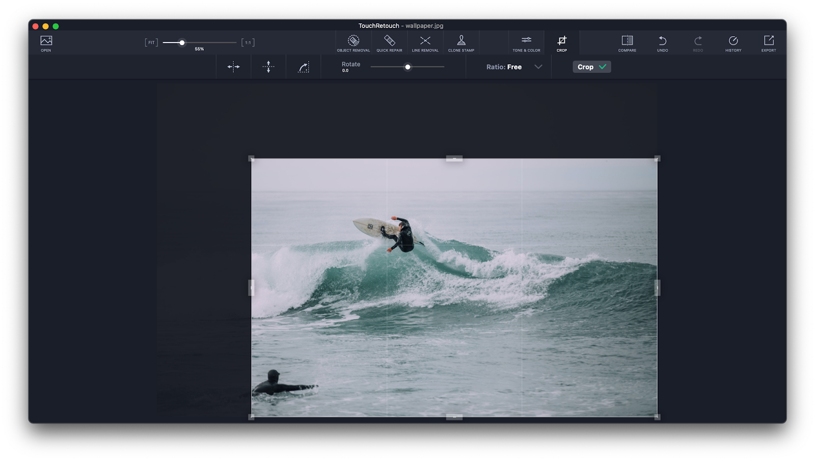Open the History panel

point(733,43)
